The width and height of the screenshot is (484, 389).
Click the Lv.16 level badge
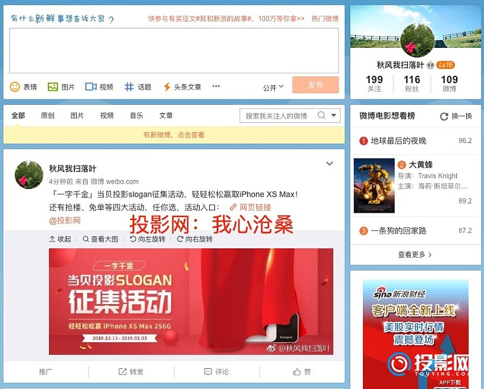pyautogui.click(x=445, y=65)
